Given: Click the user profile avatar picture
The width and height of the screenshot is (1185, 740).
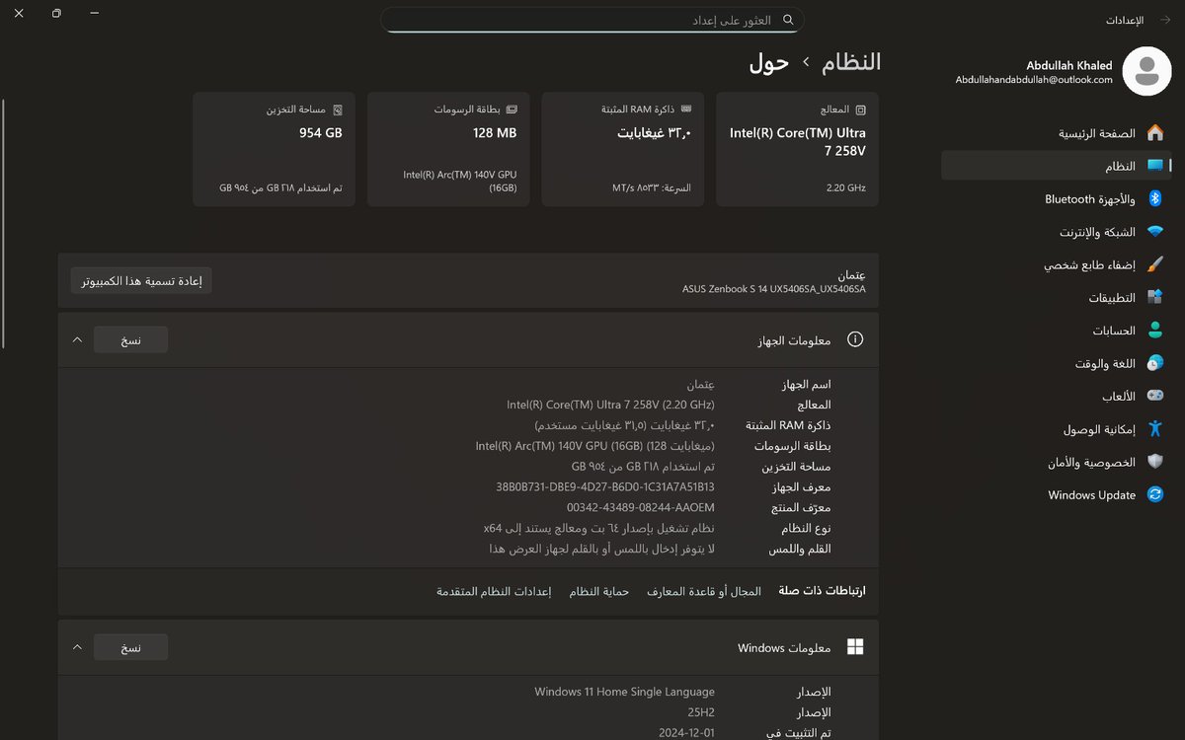Looking at the screenshot, I should pos(1146,71).
